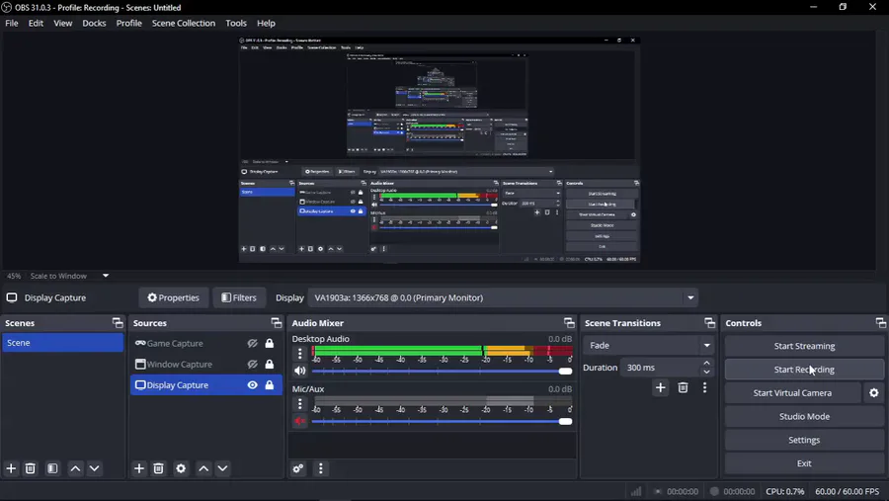Click the preview canvas thumbnail
The image size is (889, 501).
tap(440, 150)
